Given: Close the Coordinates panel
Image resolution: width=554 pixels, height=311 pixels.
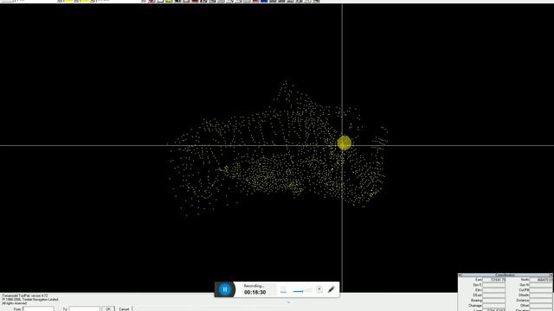Looking at the screenshot, I should coord(551,275).
